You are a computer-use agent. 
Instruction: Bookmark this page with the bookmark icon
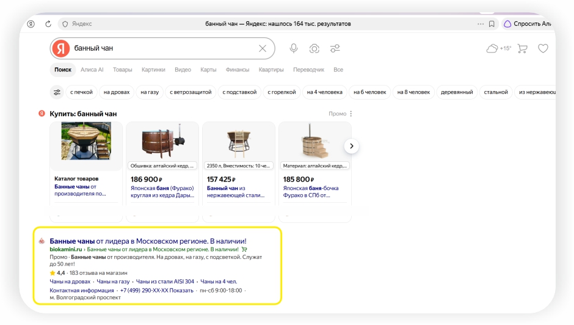[492, 24]
